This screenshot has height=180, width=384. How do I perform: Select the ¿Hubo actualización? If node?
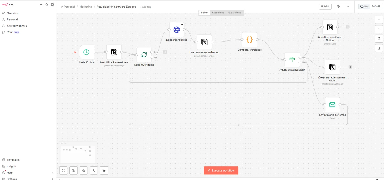[292, 59]
